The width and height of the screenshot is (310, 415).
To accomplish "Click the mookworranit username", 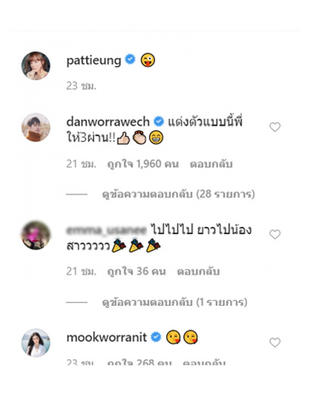I will pyautogui.click(x=107, y=337).
